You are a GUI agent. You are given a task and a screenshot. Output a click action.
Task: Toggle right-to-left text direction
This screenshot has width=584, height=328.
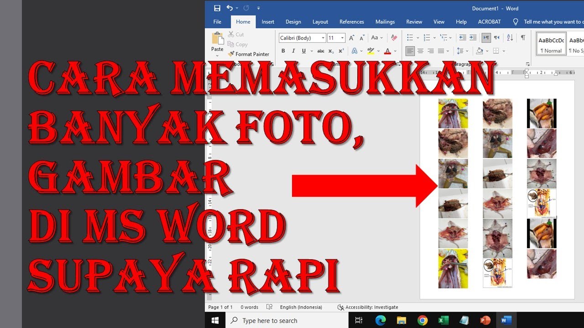click(x=496, y=38)
